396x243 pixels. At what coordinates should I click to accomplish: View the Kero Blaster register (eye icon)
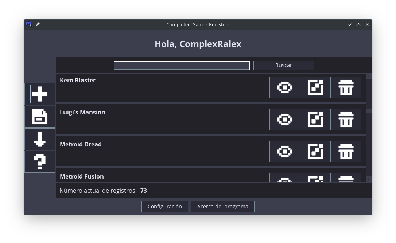click(285, 87)
